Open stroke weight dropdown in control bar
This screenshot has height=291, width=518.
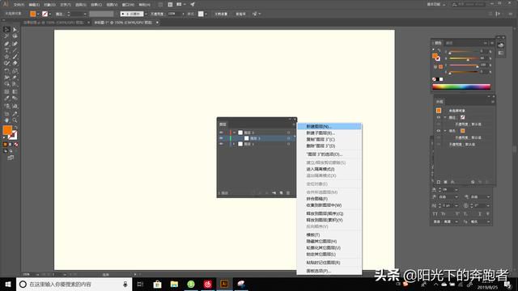pos(85,14)
